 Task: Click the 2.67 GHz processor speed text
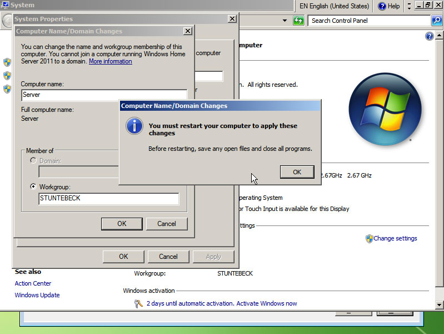point(360,175)
